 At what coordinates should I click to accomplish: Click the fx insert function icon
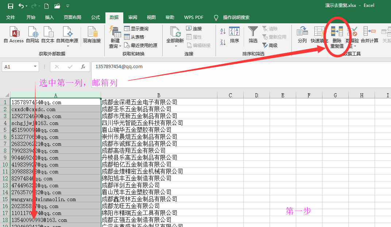83,67
